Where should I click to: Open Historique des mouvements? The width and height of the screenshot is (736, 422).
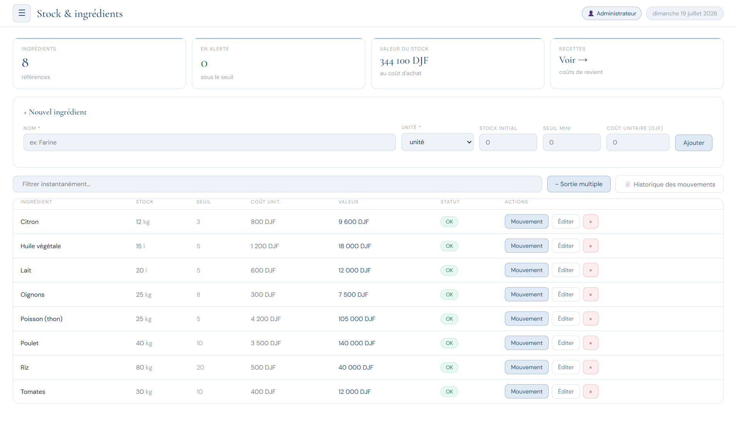pyautogui.click(x=669, y=184)
